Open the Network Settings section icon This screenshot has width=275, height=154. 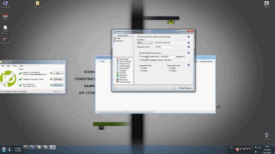pos(117,62)
